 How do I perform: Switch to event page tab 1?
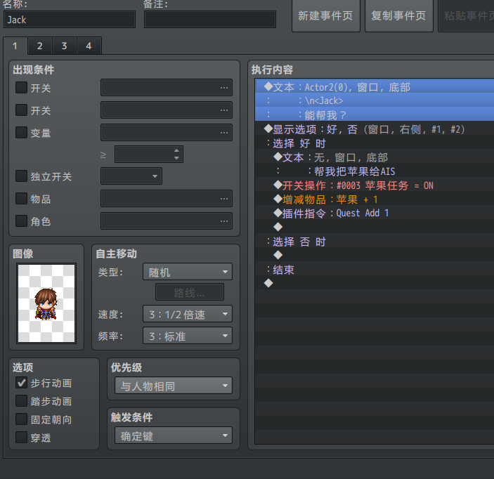pyautogui.click(x=15, y=46)
